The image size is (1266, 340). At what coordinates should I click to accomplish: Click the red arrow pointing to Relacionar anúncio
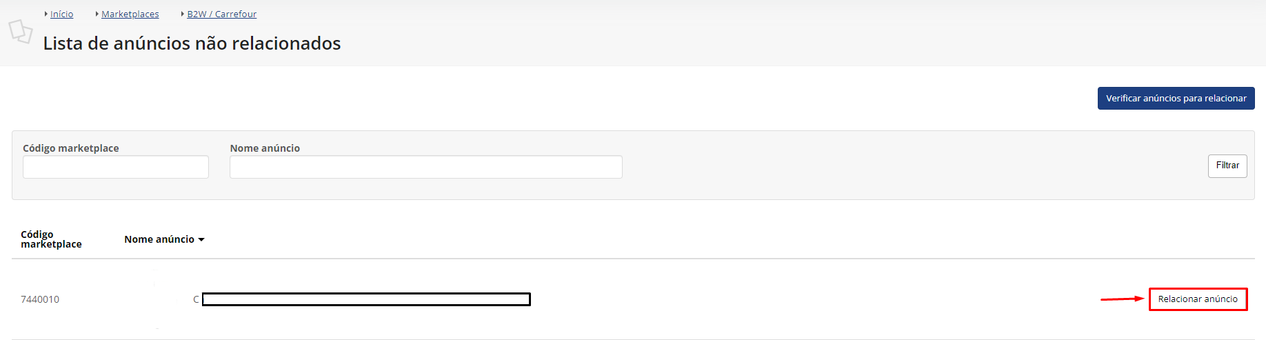click(1122, 299)
